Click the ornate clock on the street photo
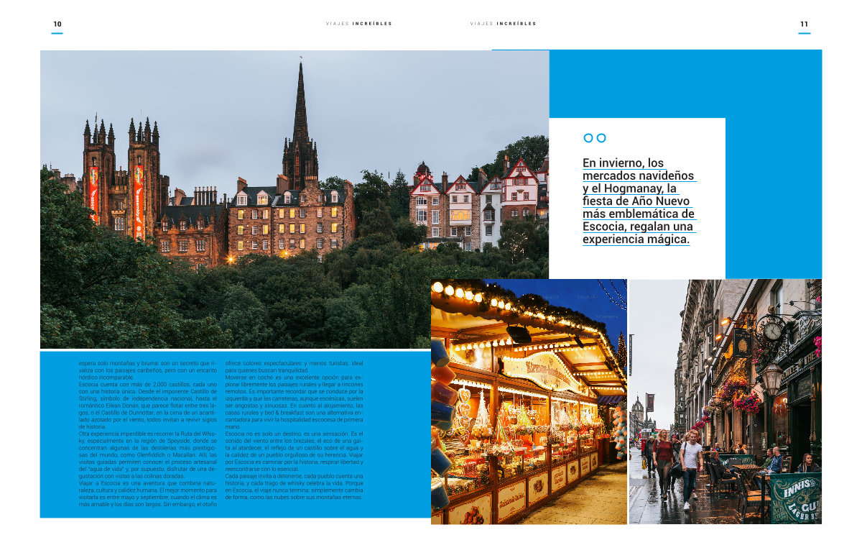Viewport: 862px width, 558px height. coord(771,331)
